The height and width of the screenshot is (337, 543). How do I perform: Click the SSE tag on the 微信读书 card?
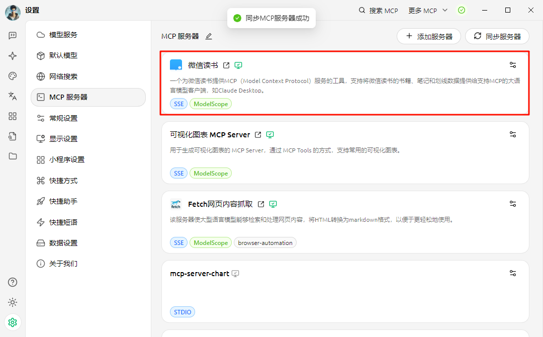(x=178, y=104)
